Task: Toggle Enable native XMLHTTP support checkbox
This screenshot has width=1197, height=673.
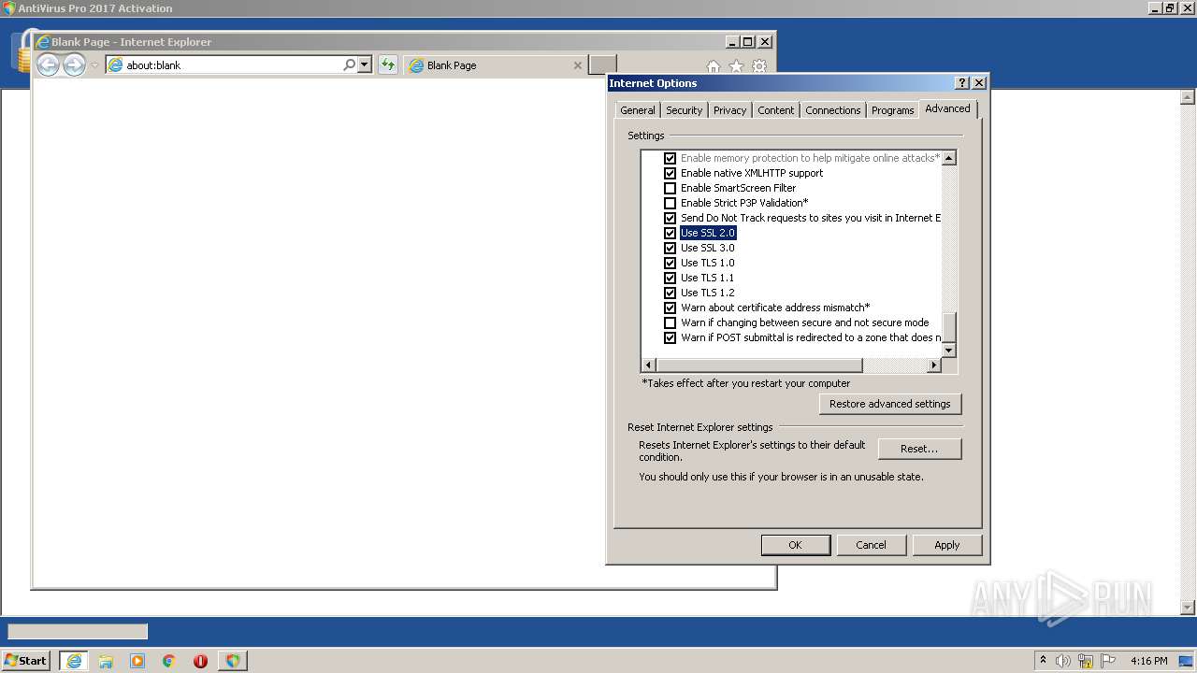Action: click(x=670, y=173)
